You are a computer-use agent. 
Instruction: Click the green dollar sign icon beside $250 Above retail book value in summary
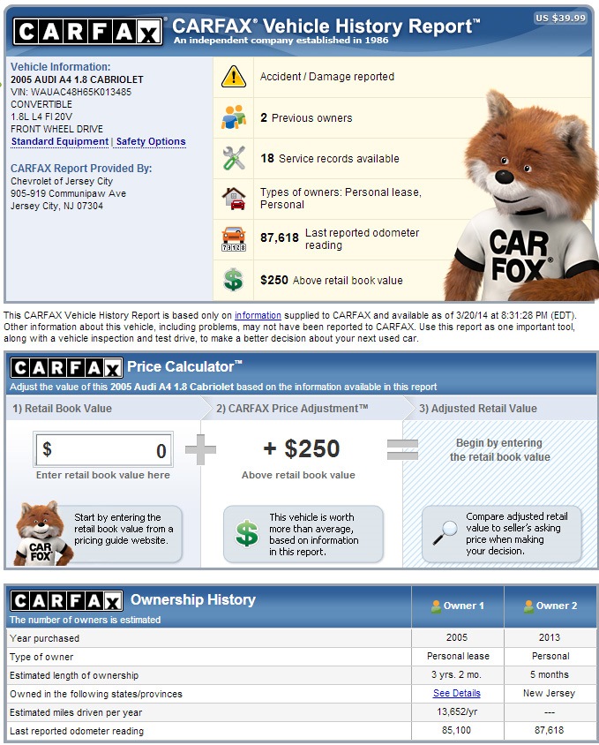pyautogui.click(x=233, y=280)
